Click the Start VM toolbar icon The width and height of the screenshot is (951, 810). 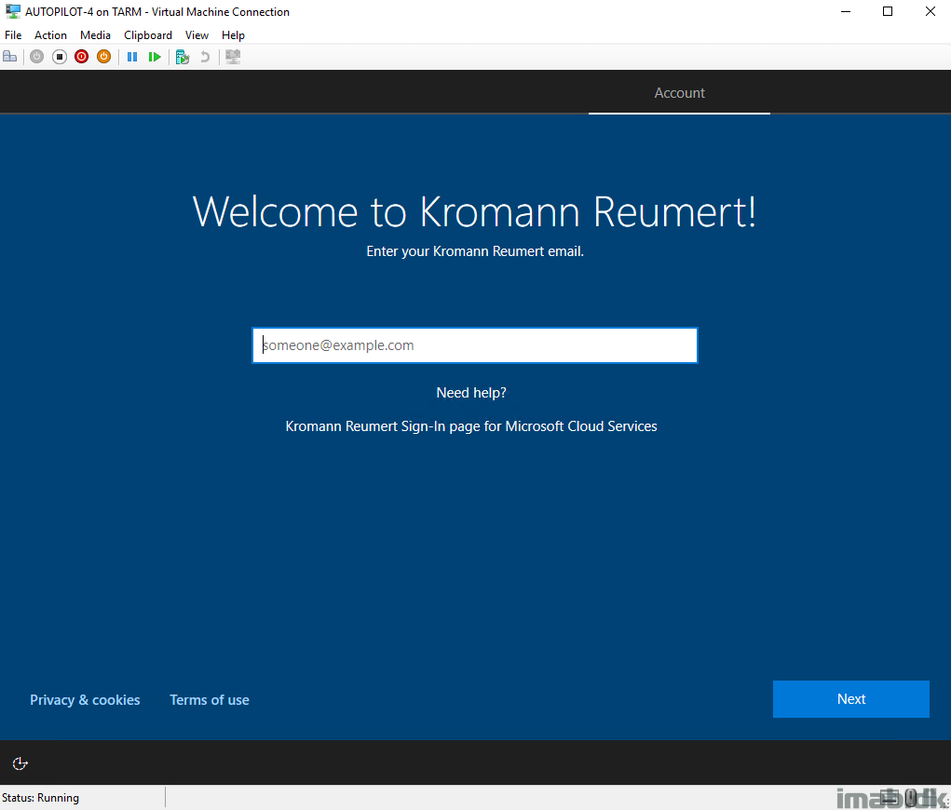[x=37, y=57]
